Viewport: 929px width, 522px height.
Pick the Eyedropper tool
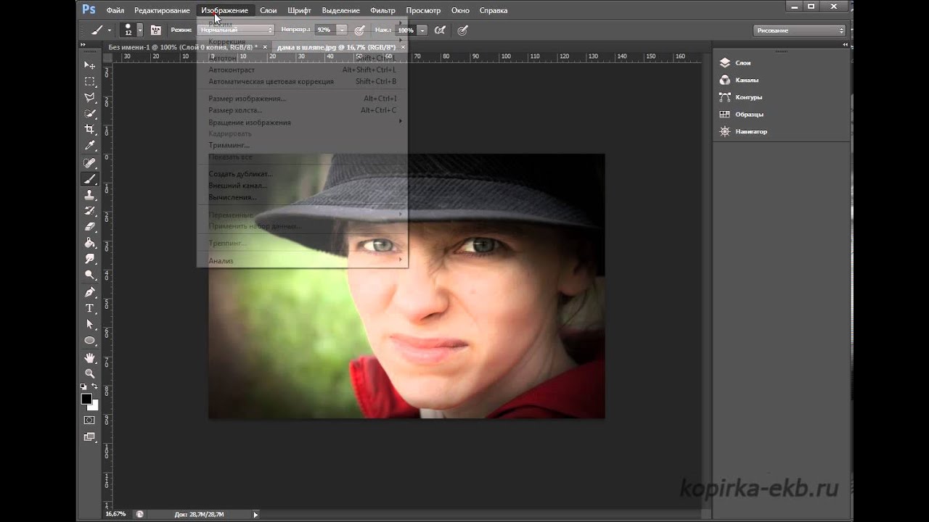[x=90, y=146]
